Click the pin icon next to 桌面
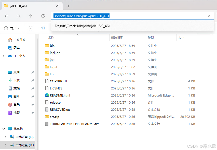This screenshot has height=150, width=217. pos(33,72)
